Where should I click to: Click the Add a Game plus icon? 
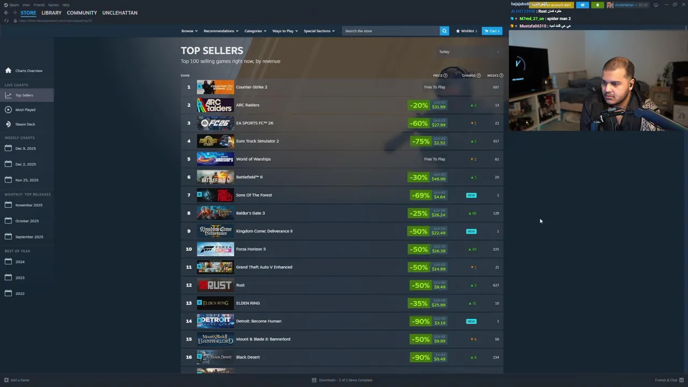coord(6,380)
